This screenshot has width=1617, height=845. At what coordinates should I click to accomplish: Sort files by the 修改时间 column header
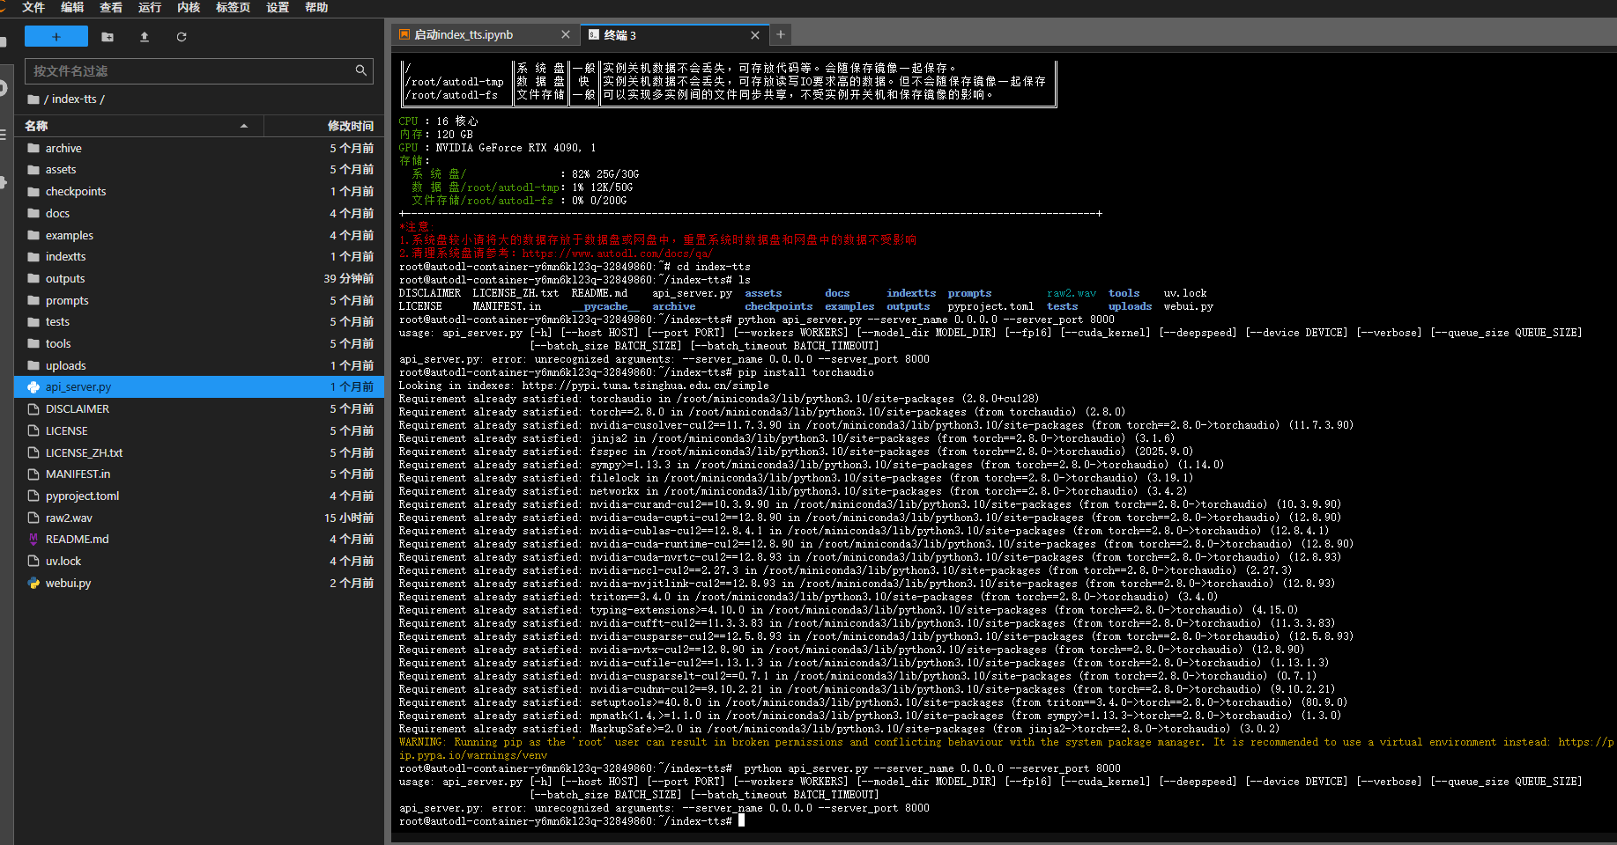tap(350, 126)
